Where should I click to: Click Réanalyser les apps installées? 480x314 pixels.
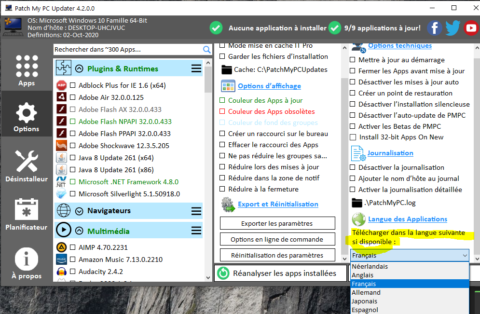click(280, 273)
